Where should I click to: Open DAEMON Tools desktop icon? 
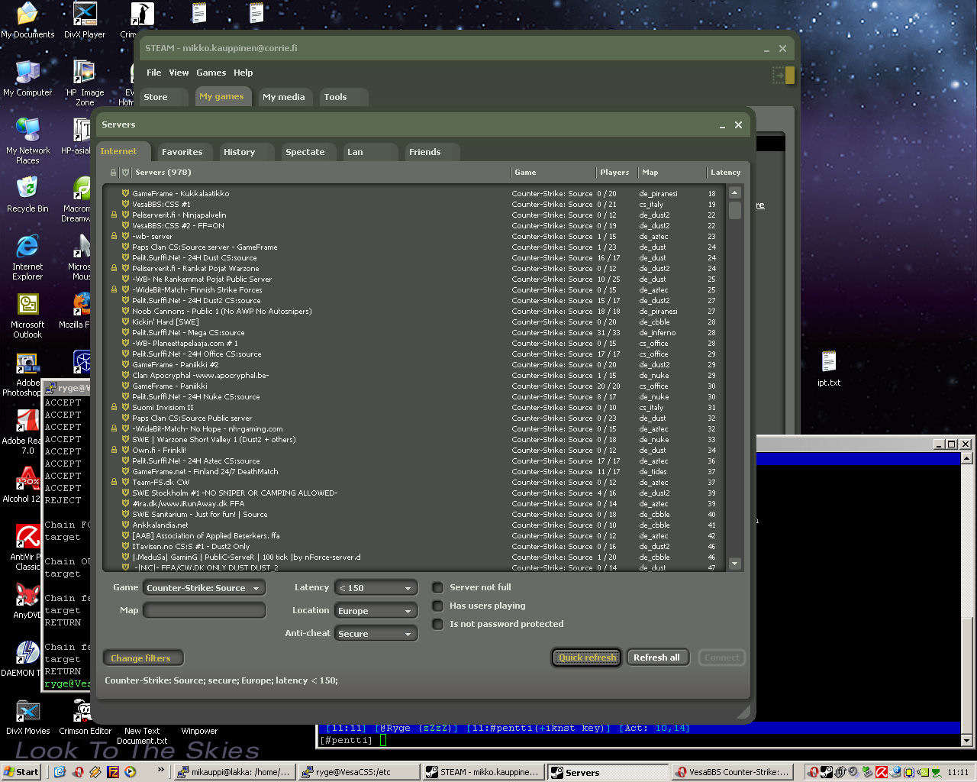[x=23, y=658]
